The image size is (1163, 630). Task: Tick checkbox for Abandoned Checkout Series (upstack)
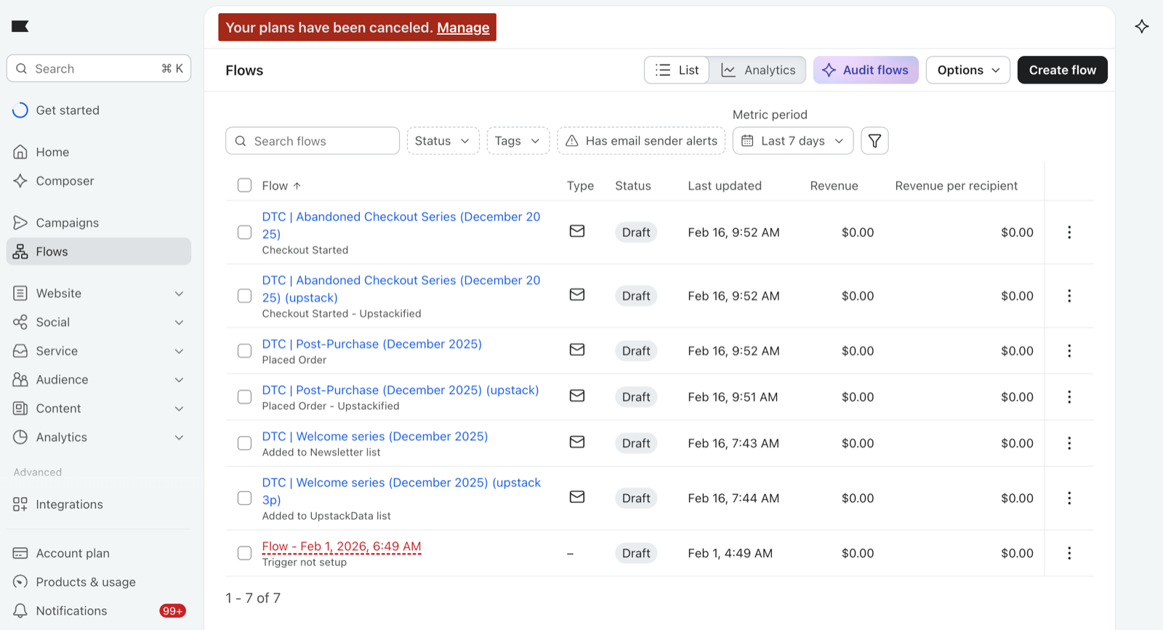point(244,296)
